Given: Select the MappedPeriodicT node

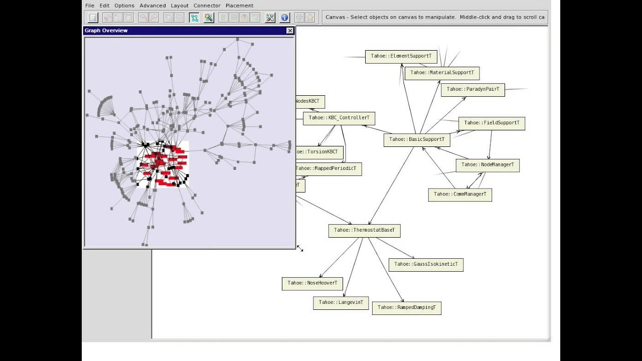Looking at the screenshot, I should click(329, 169).
